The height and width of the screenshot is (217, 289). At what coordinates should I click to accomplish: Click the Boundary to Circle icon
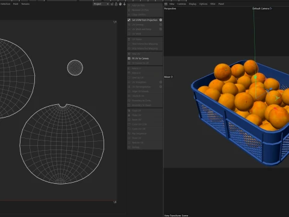tap(129, 101)
